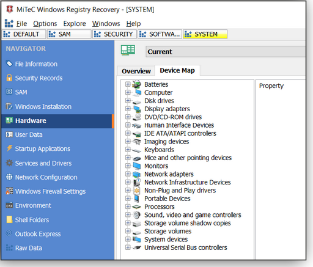Click the Human Interface Devices icon
The width and height of the screenshot is (313, 267).
click(x=136, y=125)
